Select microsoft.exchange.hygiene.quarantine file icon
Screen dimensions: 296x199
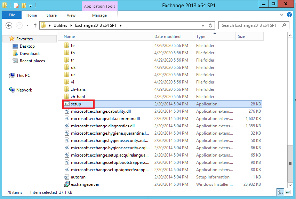[x=67, y=133]
